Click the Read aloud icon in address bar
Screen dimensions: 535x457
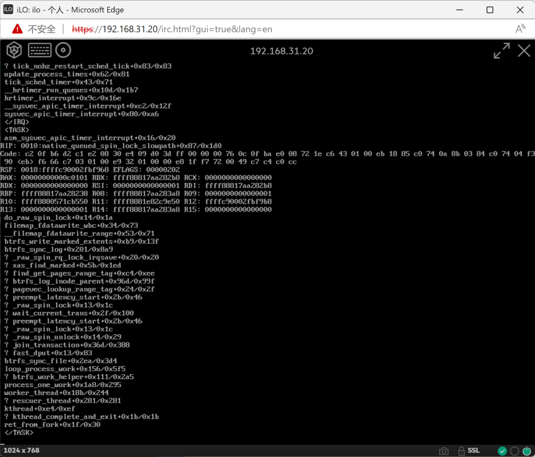click(x=520, y=29)
